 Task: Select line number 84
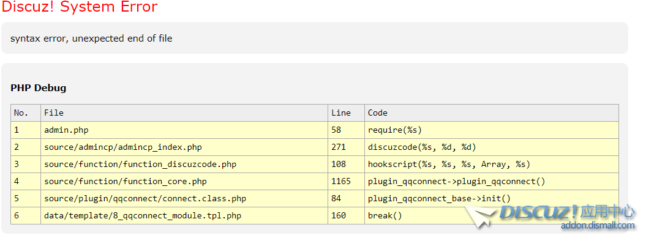[336, 199]
